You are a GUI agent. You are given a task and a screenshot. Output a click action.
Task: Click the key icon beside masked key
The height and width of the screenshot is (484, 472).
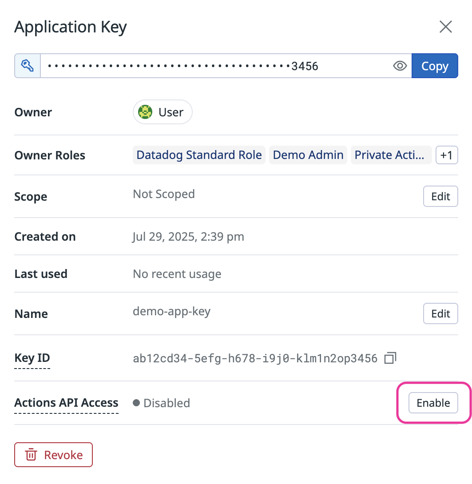coord(28,66)
